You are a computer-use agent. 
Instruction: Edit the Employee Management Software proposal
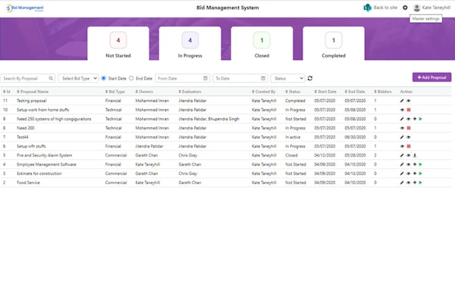pos(402,164)
